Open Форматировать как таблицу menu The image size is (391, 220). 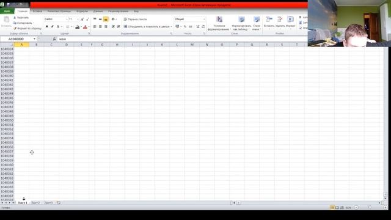[241, 23]
